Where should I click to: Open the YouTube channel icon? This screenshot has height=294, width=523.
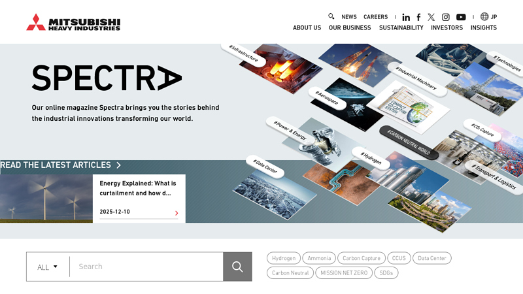pyautogui.click(x=461, y=17)
